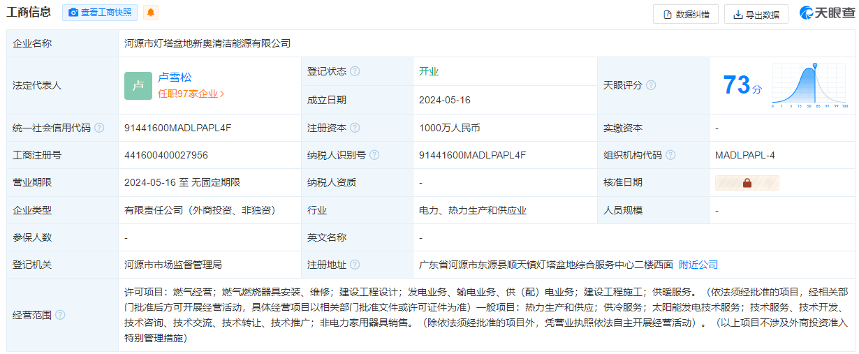The image size is (859, 354).
Task: Open the 附近公司 link
Action: pyautogui.click(x=698, y=265)
